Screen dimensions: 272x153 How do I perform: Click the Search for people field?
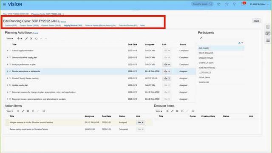pyautogui.click(x=202, y=4)
